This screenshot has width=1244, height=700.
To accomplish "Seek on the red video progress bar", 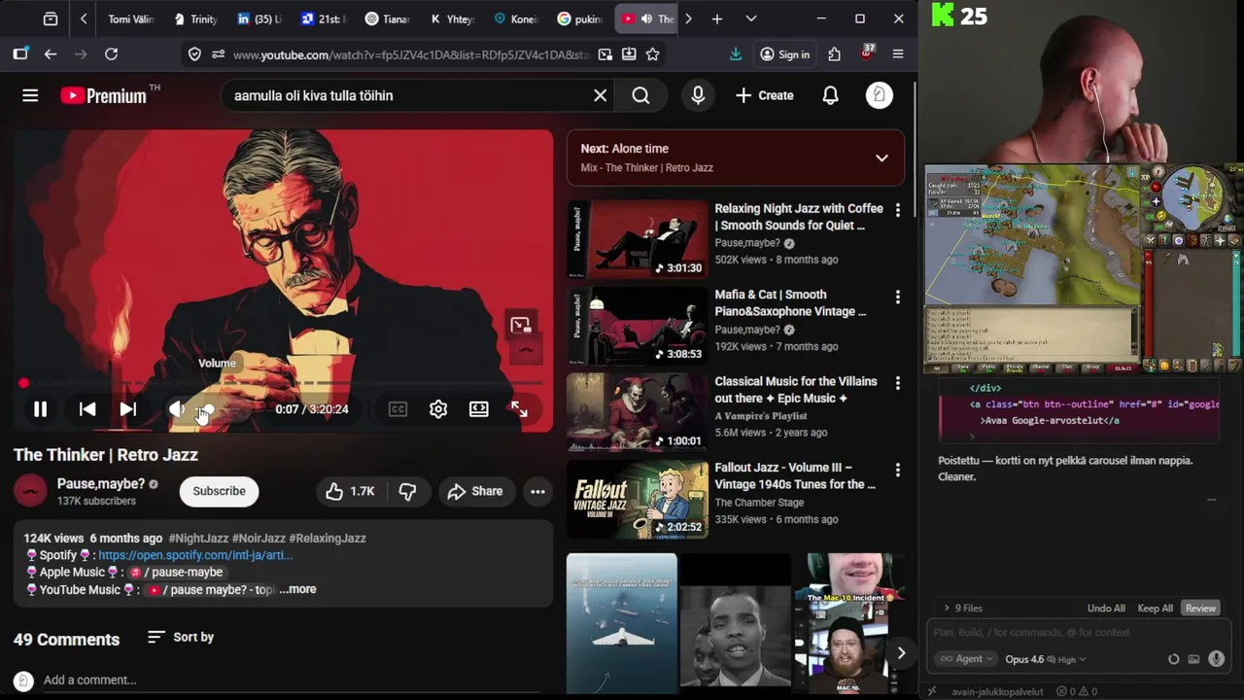I will [283, 383].
